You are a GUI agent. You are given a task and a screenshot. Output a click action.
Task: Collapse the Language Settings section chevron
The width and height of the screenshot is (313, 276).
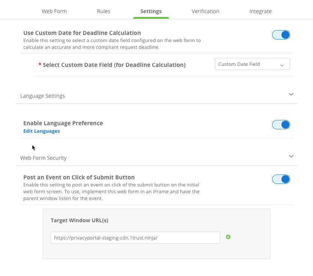291,94
